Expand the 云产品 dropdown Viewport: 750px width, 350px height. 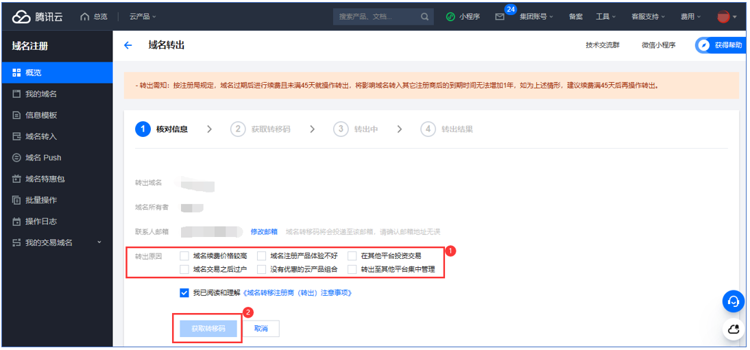[143, 16]
